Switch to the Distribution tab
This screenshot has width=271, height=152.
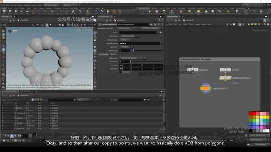point(103,54)
